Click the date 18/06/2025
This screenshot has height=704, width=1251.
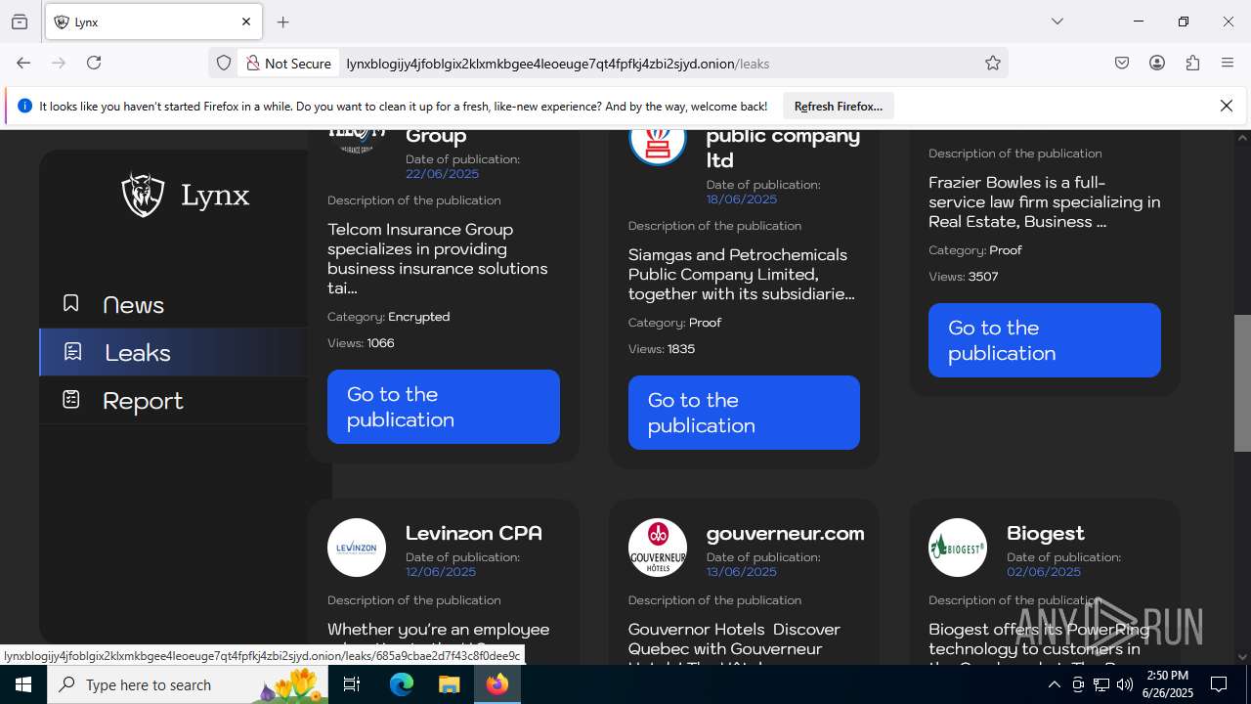742,199
